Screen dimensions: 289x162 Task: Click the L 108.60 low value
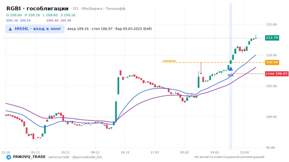(50, 15)
